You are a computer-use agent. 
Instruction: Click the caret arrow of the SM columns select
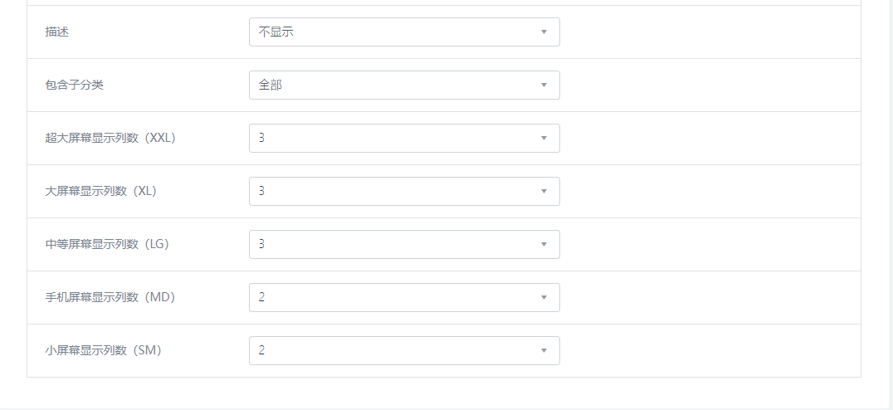click(544, 351)
